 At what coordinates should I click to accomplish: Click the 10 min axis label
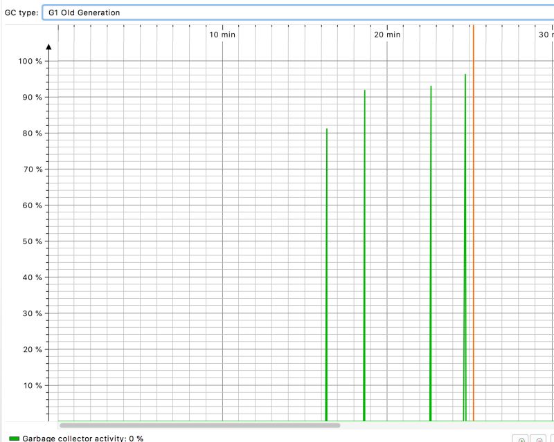pos(221,34)
